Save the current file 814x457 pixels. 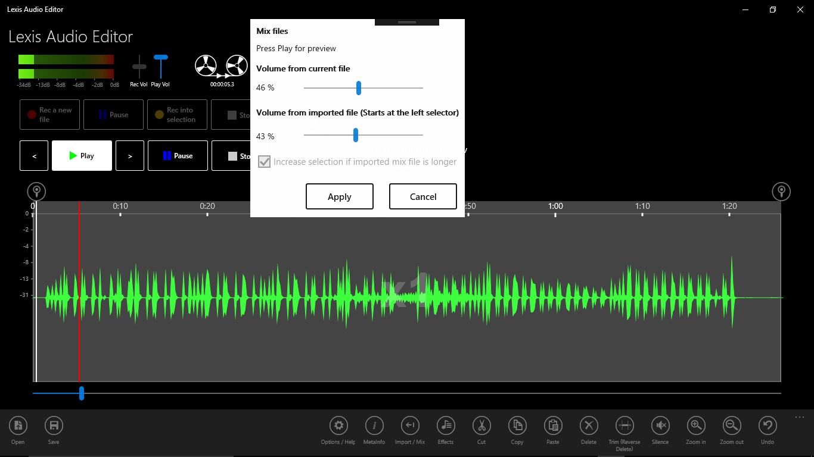point(54,425)
